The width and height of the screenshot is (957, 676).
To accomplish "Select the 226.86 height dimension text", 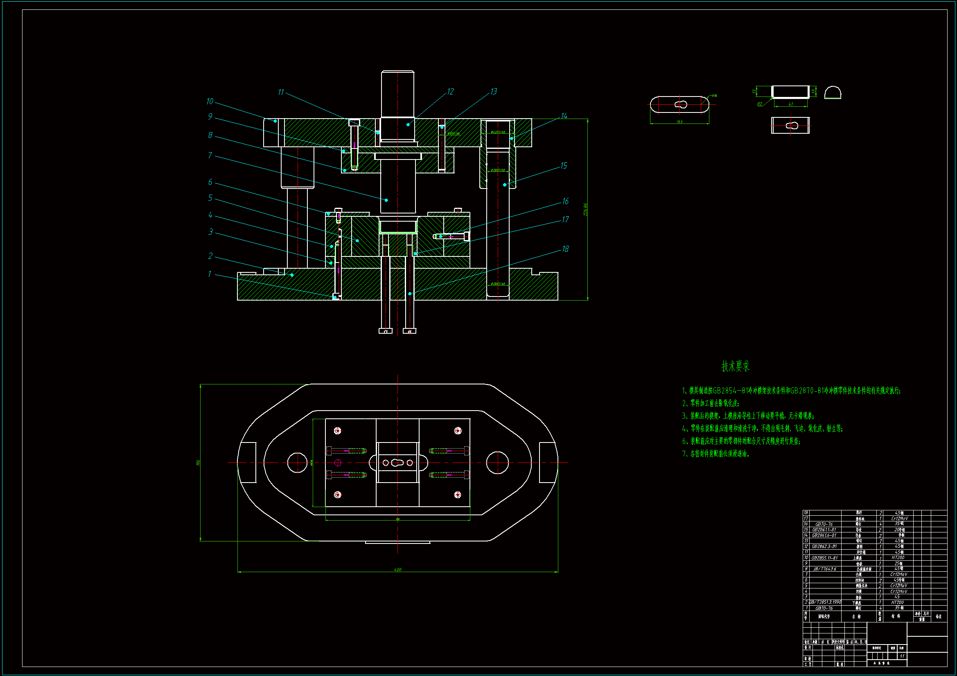I will click(x=585, y=209).
